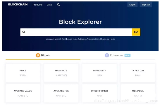Switch to the Bitcoin tab
Screen dimensions: 160x105
(x=43, y=55)
